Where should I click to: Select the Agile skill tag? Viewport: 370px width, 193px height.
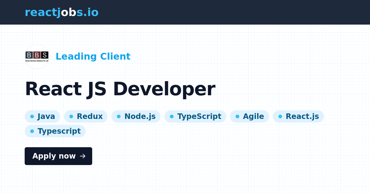pos(250,116)
